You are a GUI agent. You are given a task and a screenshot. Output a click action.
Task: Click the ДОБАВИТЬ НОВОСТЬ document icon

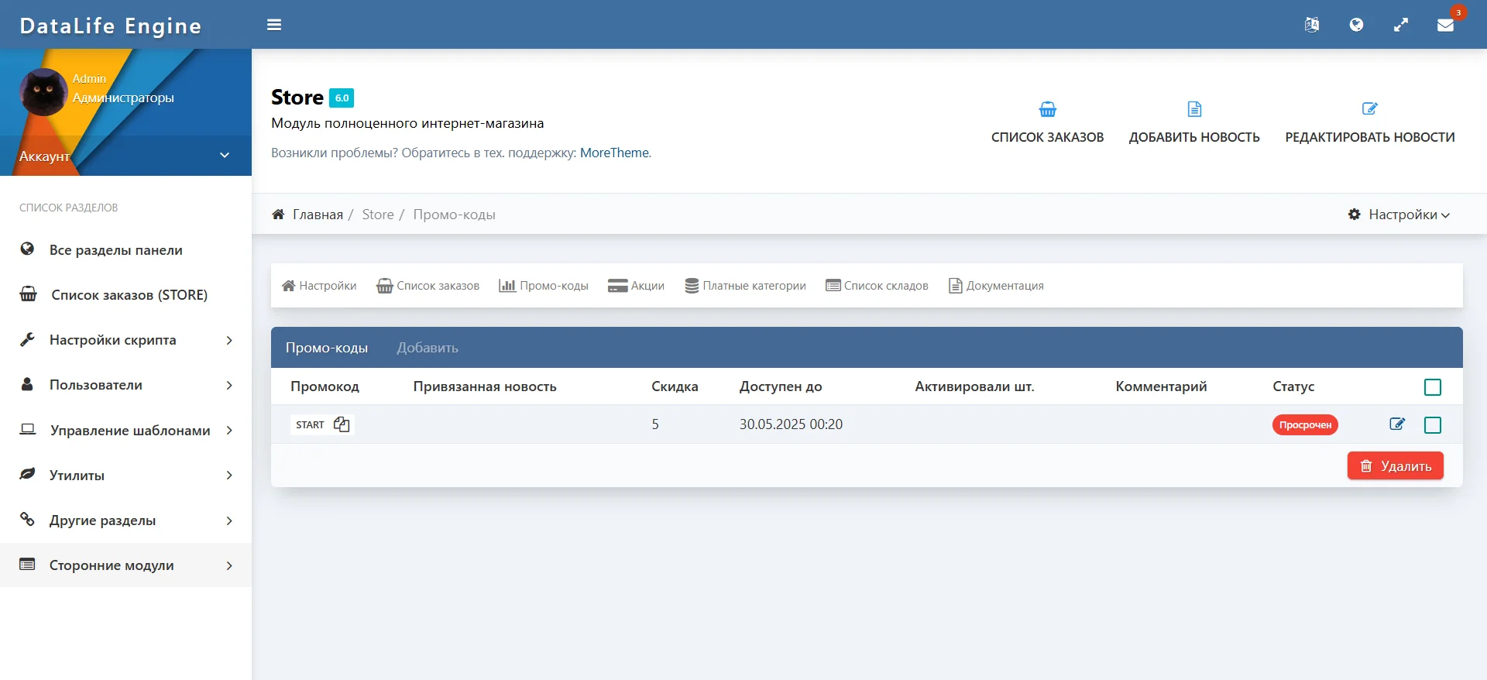click(1194, 109)
